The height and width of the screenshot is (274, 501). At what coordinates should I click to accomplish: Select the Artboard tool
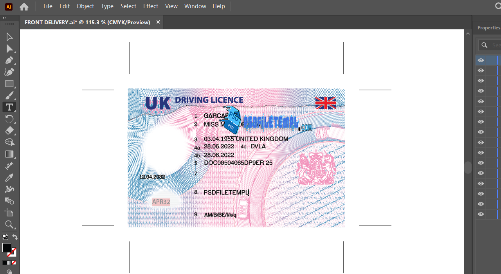(x=9, y=213)
